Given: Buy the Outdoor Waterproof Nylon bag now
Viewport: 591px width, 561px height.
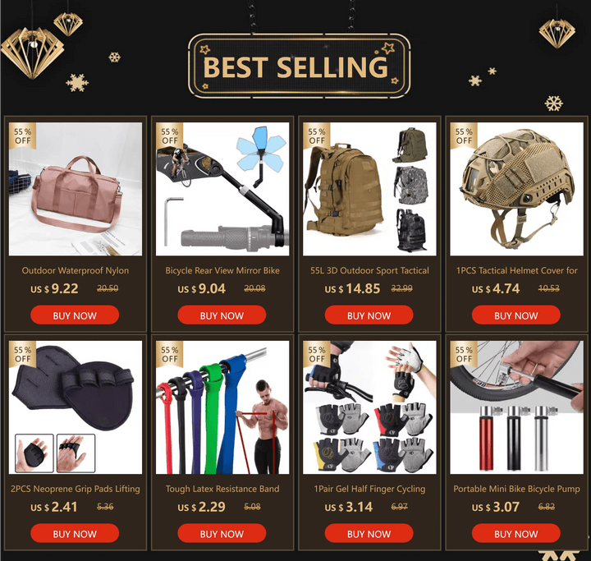Looking at the screenshot, I should [75, 315].
